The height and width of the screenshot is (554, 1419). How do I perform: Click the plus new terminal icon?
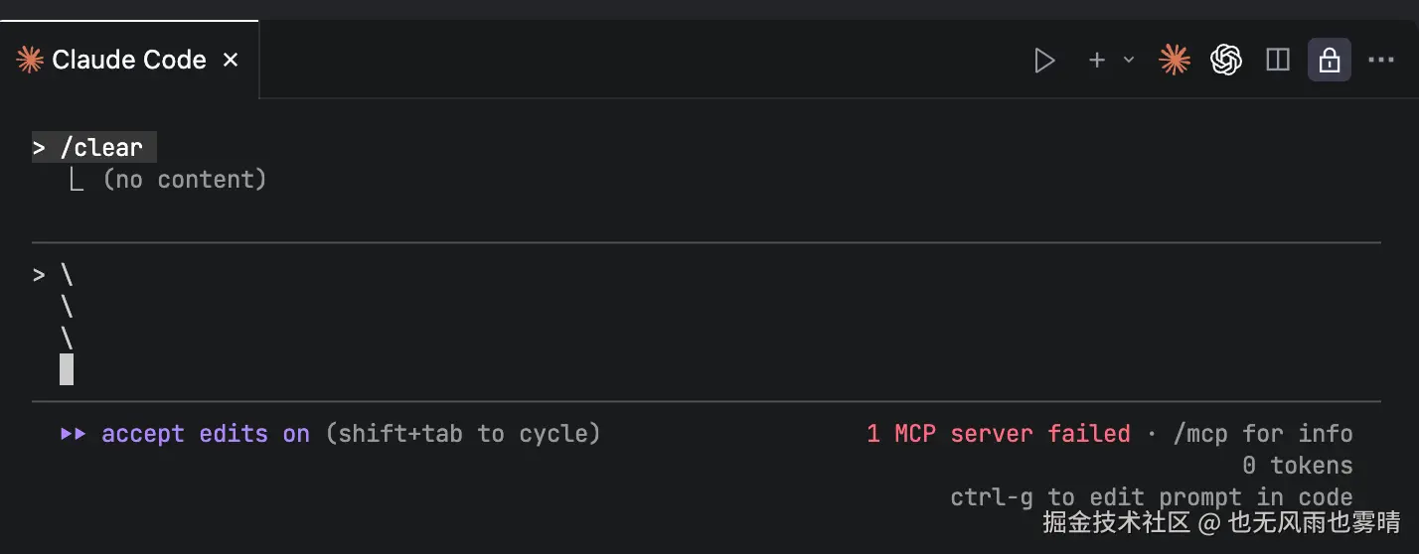click(x=1097, y=61)
